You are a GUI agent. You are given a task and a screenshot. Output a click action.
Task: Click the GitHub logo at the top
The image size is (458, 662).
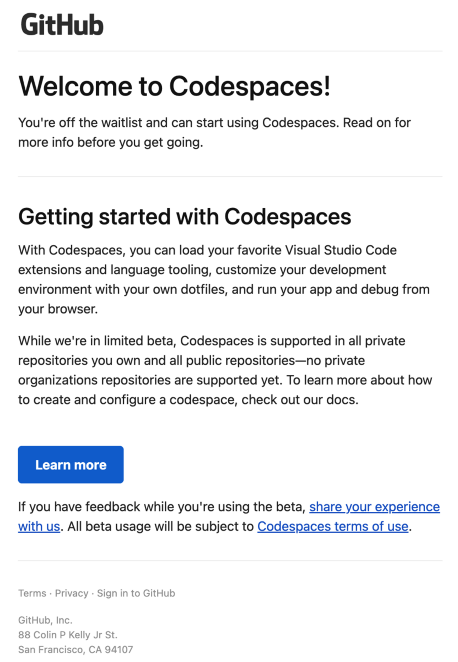click(62, 25)
